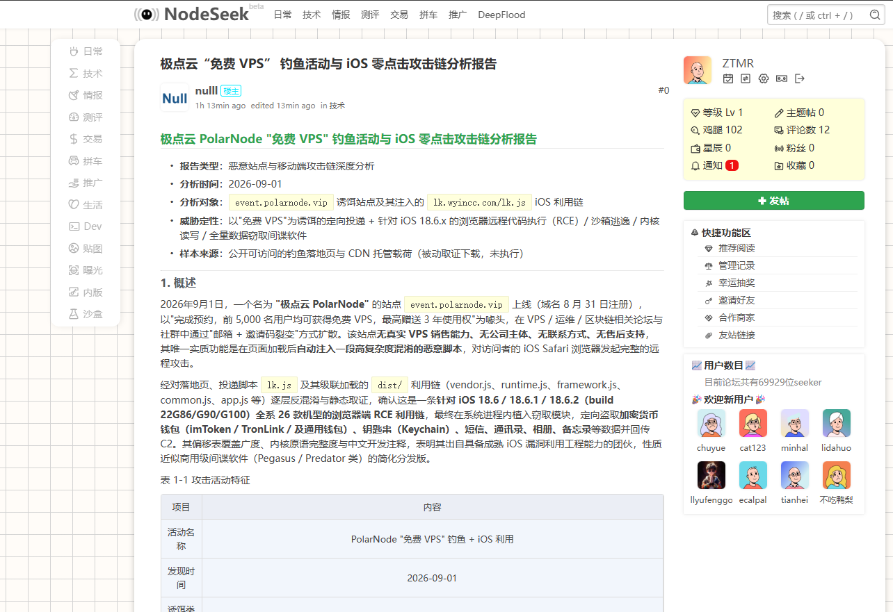Click the green 发帖 button
This screenshot has width=893, height=612.
[x=774, y=201]
